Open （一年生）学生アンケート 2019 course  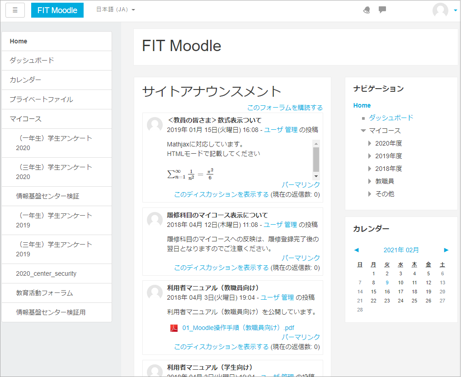[57, 220]
